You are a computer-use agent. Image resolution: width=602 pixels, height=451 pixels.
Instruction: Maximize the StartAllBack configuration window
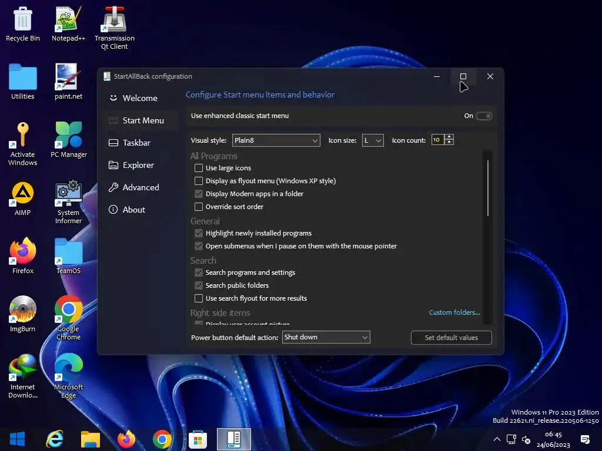(463, 76)
